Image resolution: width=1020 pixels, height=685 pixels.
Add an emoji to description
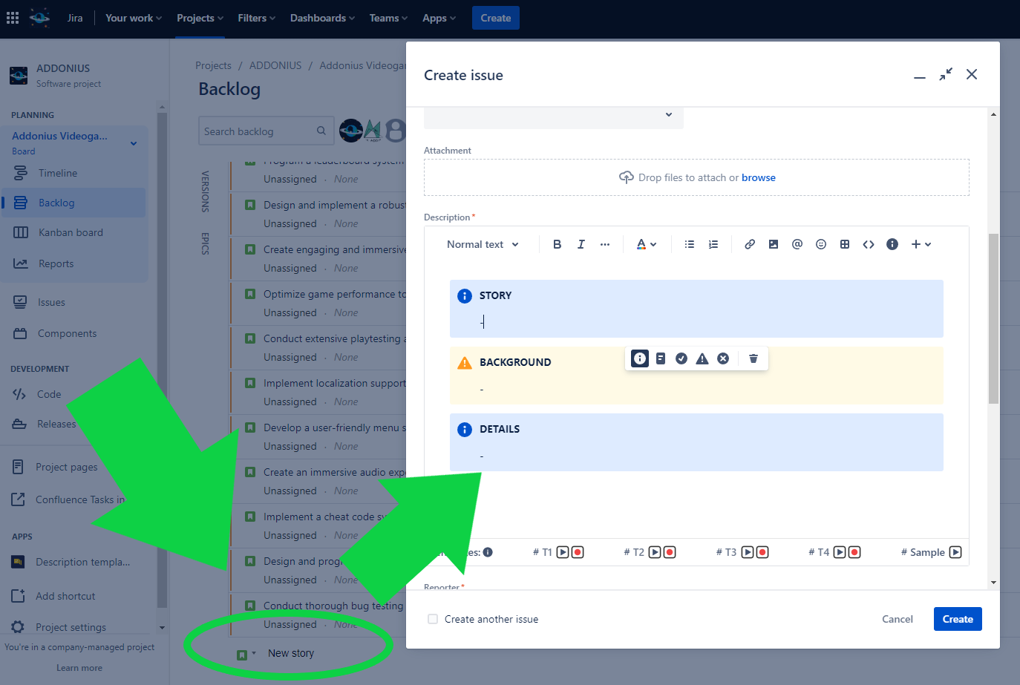tap(821, 244)
